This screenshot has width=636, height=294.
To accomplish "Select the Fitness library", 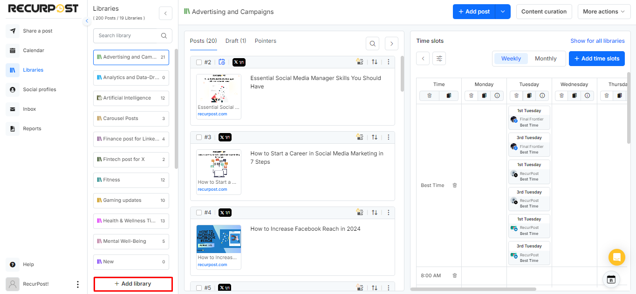I will (131, 180).
